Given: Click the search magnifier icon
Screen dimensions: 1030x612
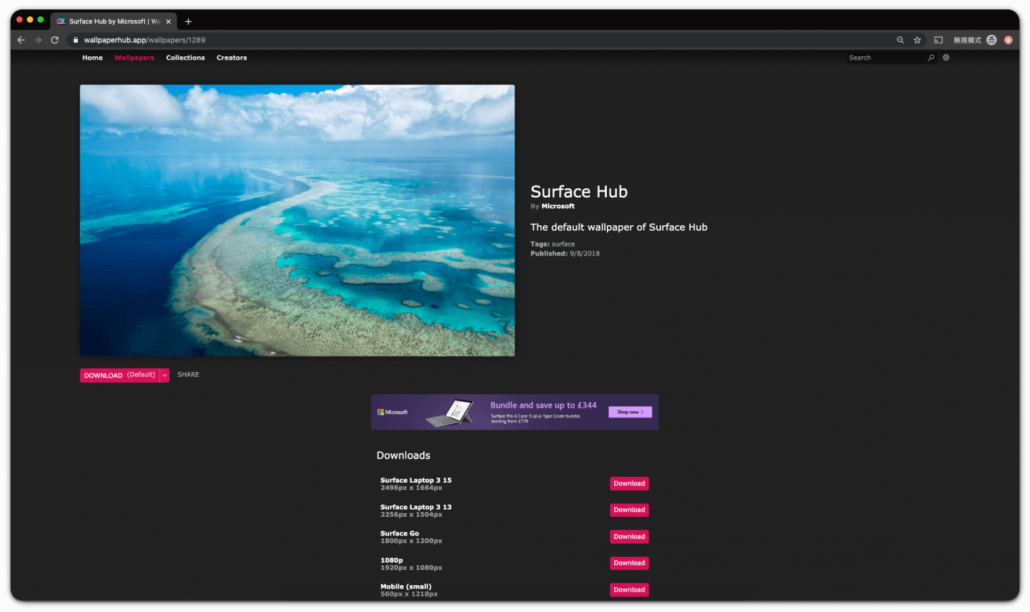Looking at the screenshot, I should 931,58.
